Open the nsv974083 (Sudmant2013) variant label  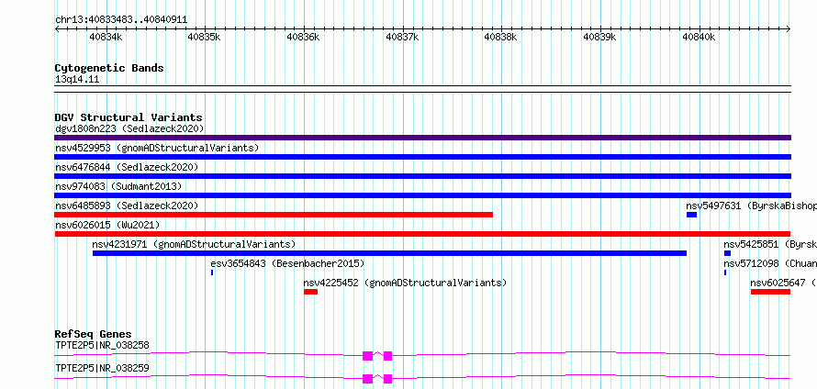point(118,186)
